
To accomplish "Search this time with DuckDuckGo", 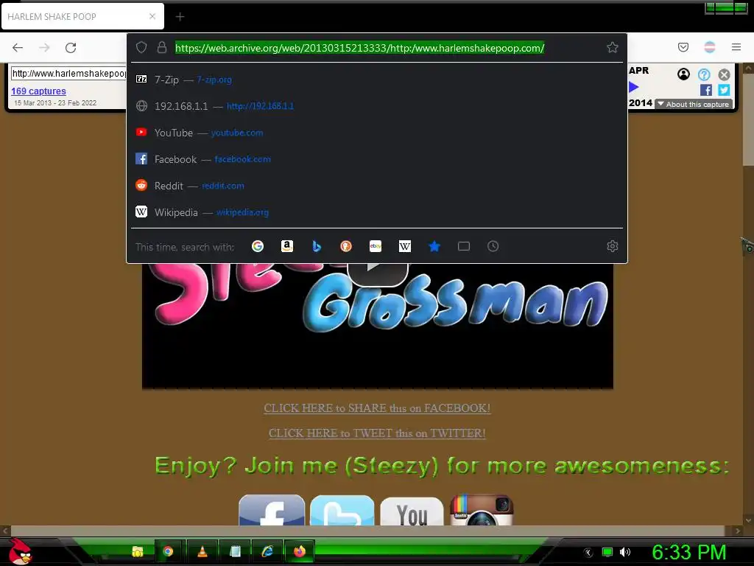I will pos(346,246).
